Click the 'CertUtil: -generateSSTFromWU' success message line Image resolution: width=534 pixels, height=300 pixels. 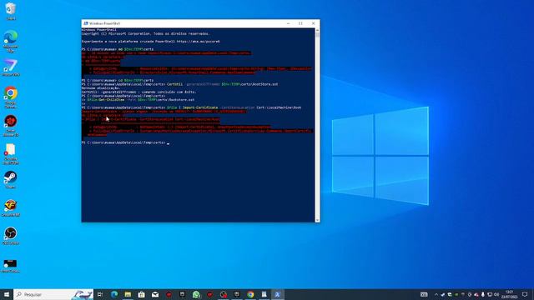(x=139, y=92)
